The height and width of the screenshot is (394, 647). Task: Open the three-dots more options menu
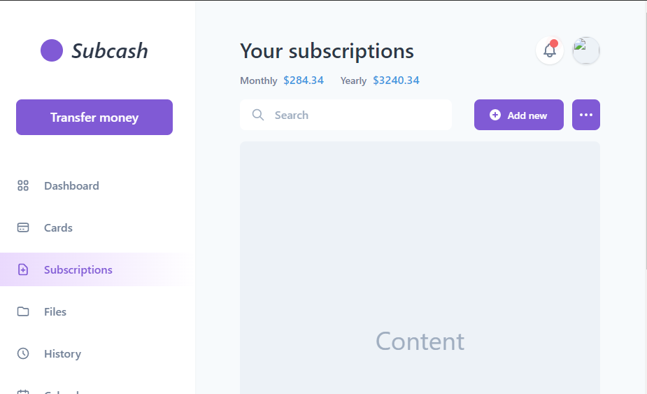[586, 115]
